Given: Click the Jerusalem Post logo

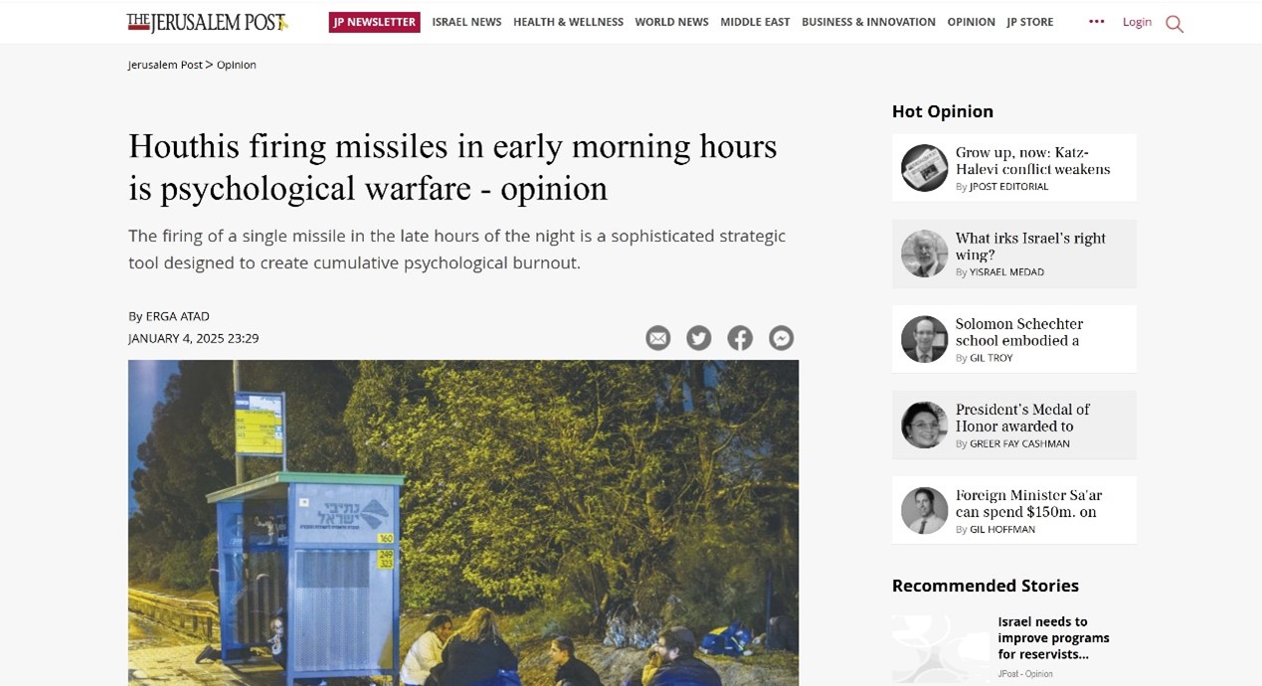Looking at the screenshot, I should coord(207,22).
